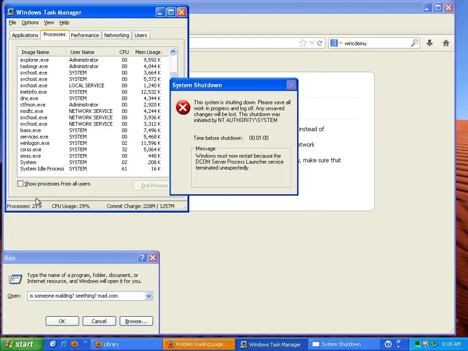
Task: Click OK in the Run dialog
Action: (62, 321)
